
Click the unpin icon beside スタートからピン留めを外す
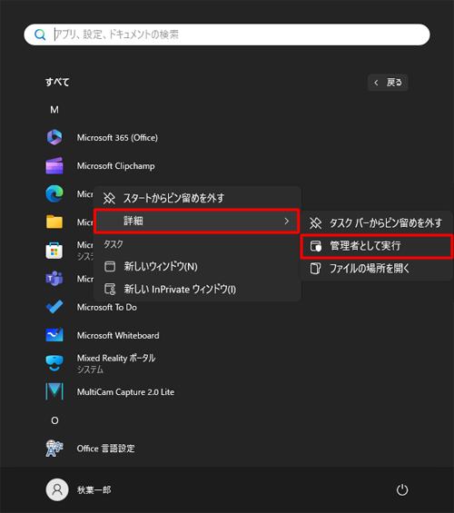(109, 198)
